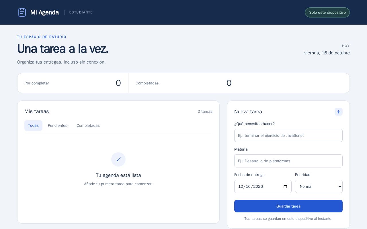The height and width of the screenshot is (229, 367).
Task: Click the HOY label above the date
Action: [x=346, y=46]
